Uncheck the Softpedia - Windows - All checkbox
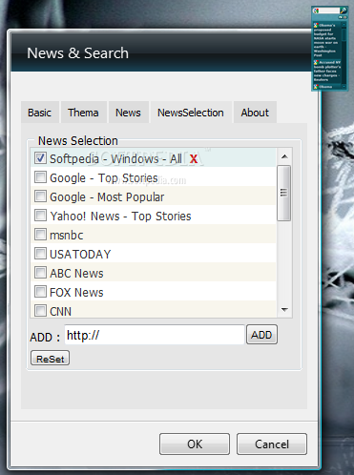Viewport: 354px width, 475px height. (40, 157)
